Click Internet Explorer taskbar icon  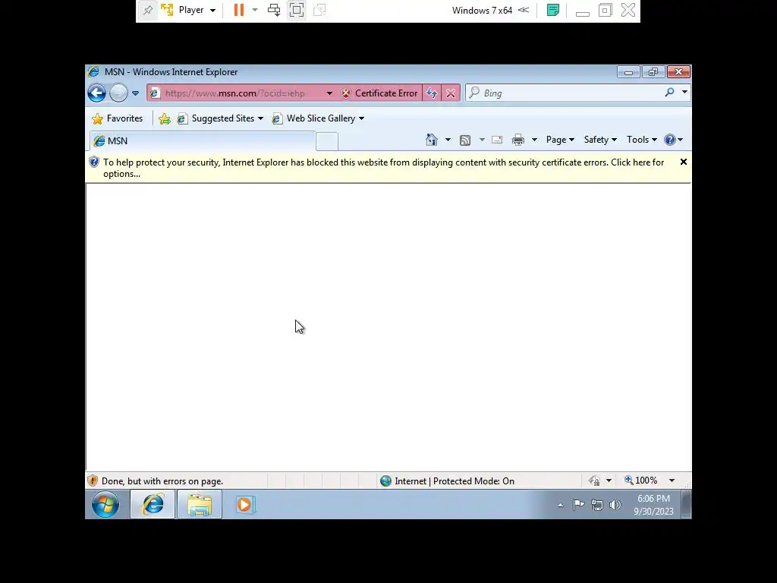pos(153,505)
